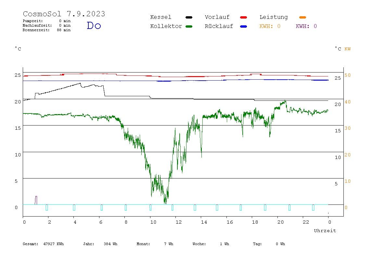Click the orange 'KWH: 0' value

(270, 26)
